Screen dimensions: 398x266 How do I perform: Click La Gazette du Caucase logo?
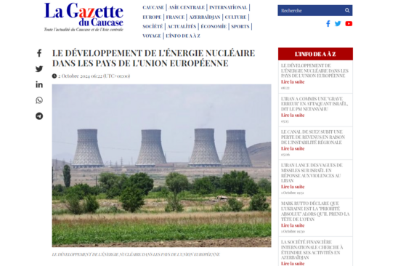click(x=84, y=17)
